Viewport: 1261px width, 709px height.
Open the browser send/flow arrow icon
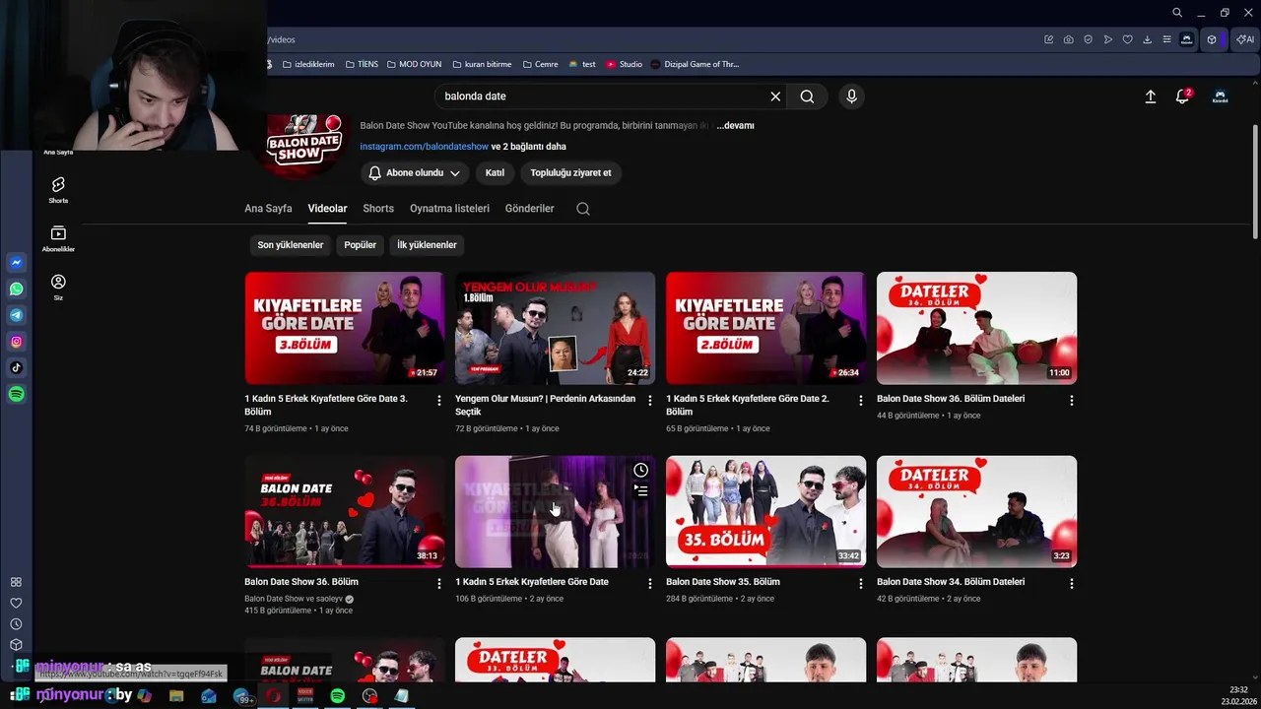coord(1107,39)
